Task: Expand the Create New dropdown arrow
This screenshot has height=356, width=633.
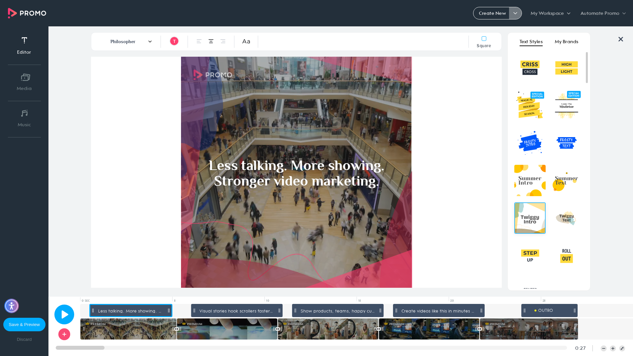Action: pyautogui.click(x=515, y=13)
